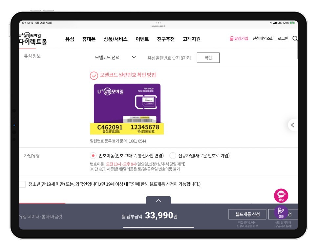
Task: Open the 모델코드 선택 dropdown
Action: point(116,58)
